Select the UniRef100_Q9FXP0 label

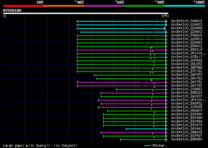point(187,75)
